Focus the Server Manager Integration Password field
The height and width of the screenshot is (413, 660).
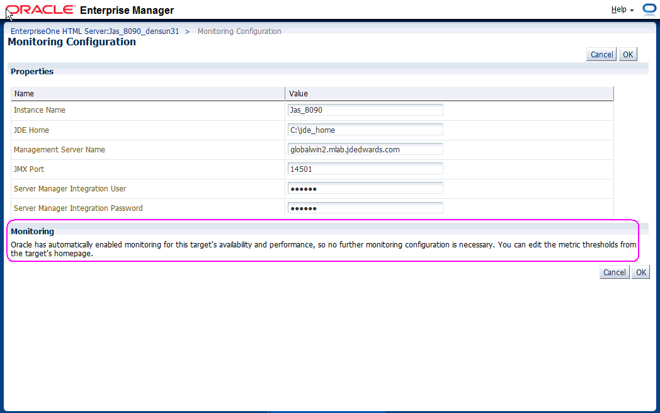[365, 208]
